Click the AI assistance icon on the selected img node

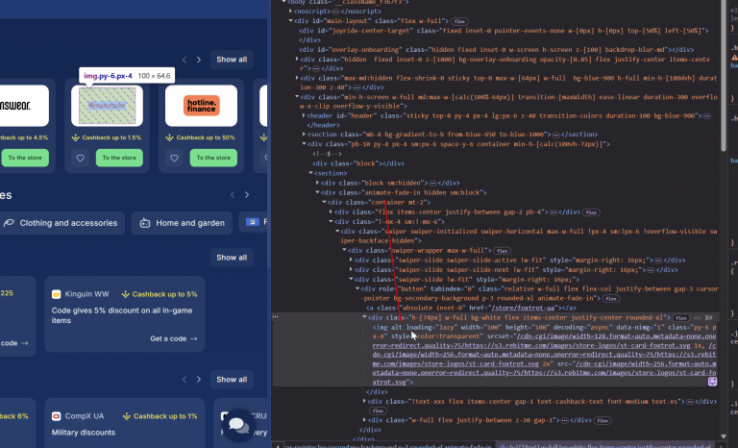coord(713,382)
